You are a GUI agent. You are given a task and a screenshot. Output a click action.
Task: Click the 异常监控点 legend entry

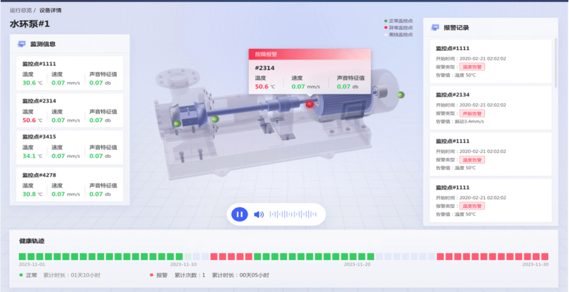(398, 28)
